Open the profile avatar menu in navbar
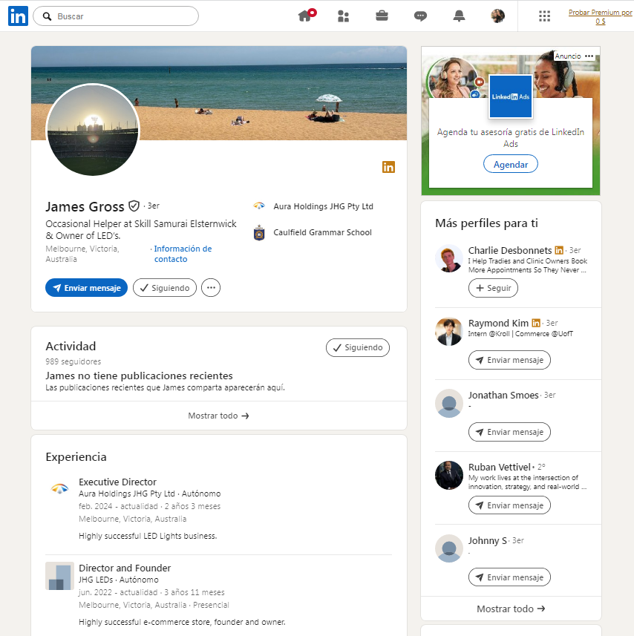Viewport: 634px width, 636px height. [497, 16]
